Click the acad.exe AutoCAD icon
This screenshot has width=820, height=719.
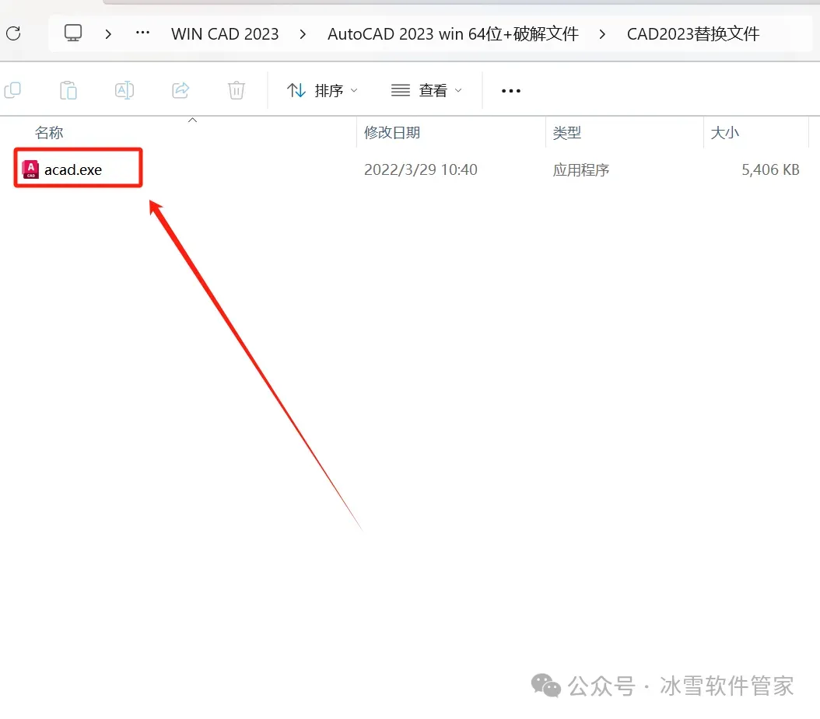[31, 169]
